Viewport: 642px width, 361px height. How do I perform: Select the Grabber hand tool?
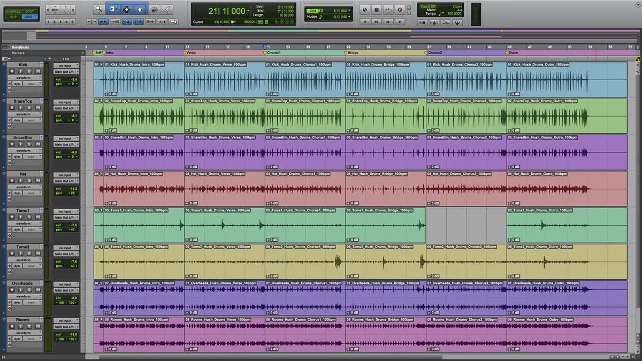(x=140, y=9)
